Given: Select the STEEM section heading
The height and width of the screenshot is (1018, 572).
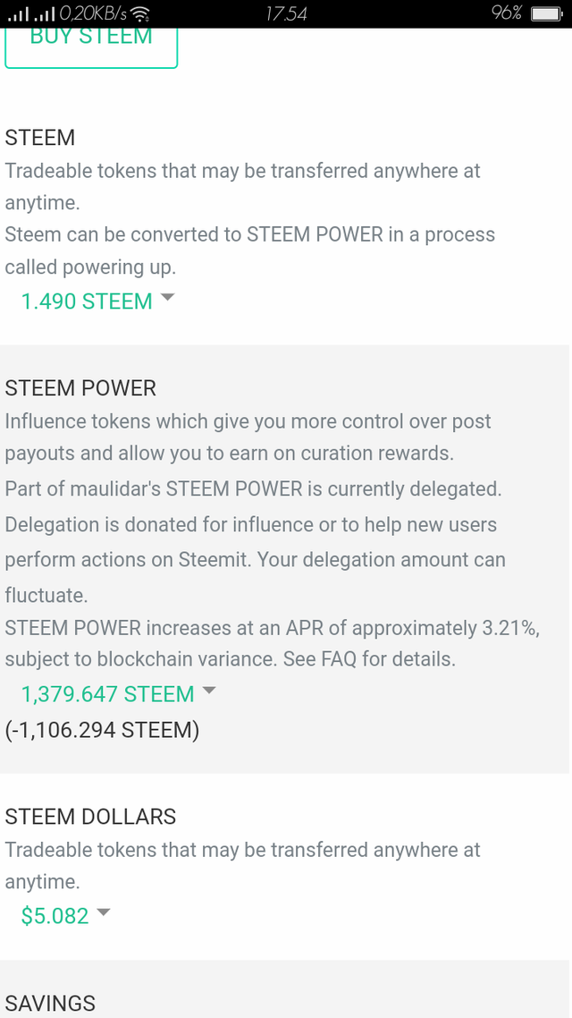Looking at the screenshot, I should [39, 138].
